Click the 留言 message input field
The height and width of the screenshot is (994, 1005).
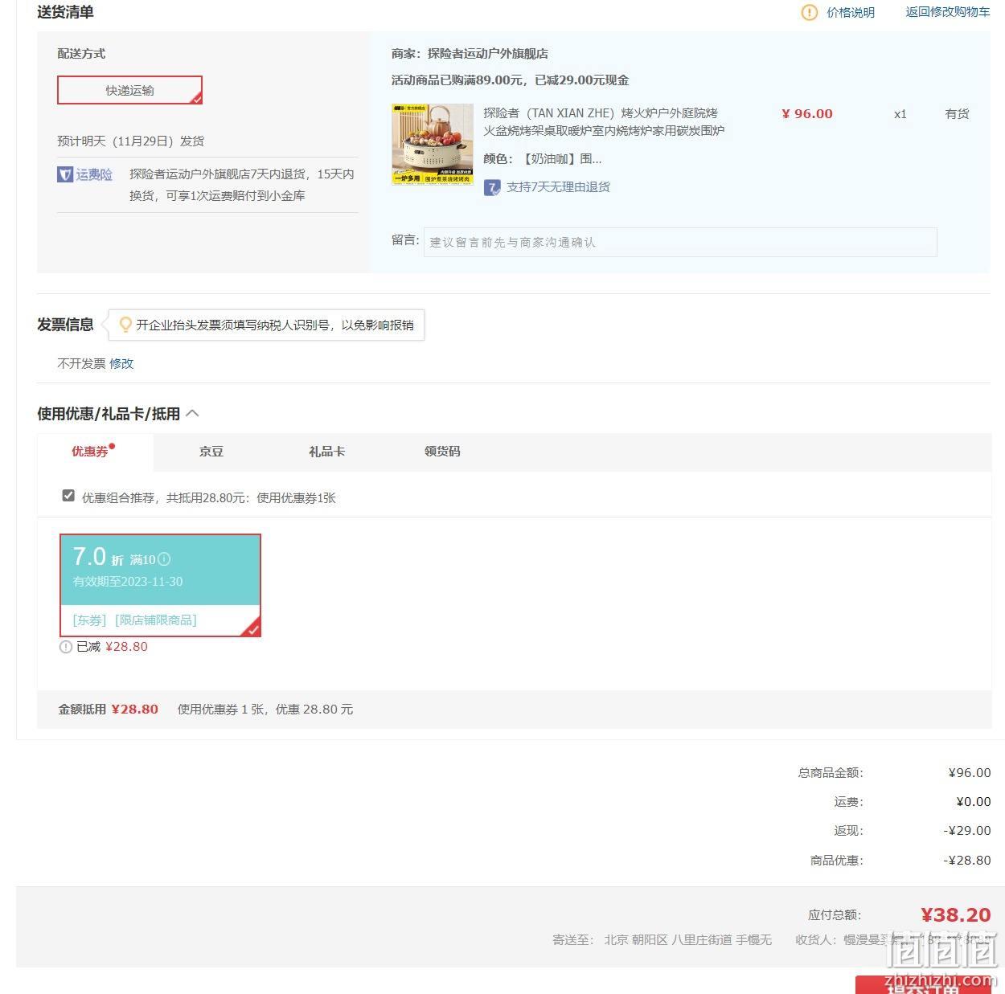point(680,242)
